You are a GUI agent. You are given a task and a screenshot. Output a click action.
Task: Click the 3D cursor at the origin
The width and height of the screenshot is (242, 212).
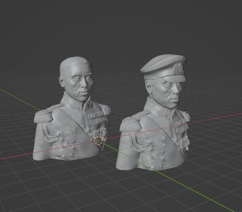pyautogui.click(x=98, y=140)
